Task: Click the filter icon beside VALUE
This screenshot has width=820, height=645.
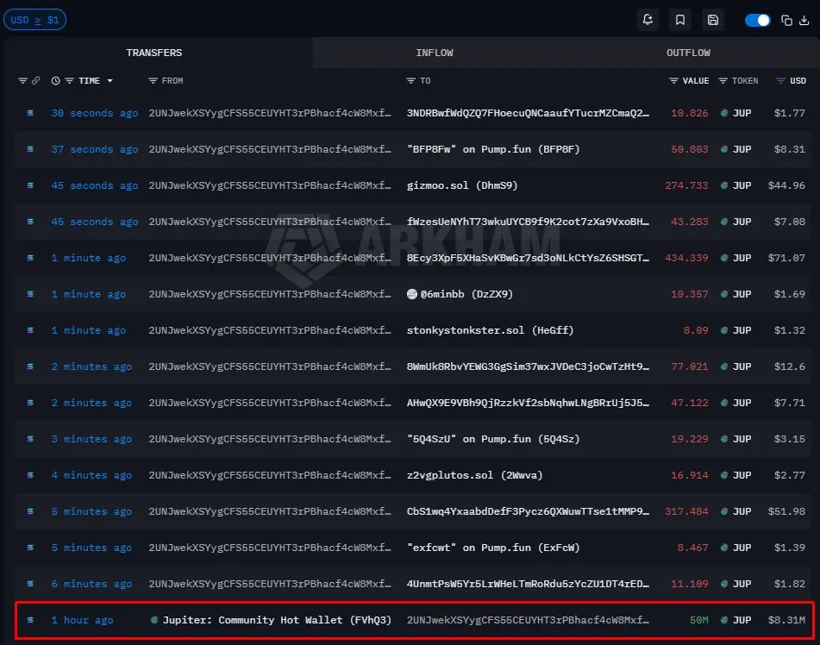Action: [673, 80]
